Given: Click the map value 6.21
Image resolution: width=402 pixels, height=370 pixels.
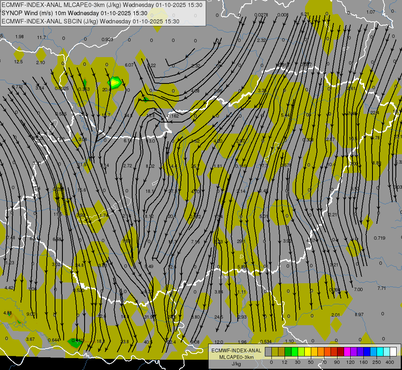Looking at the screenshot, I should click(305, 14).
